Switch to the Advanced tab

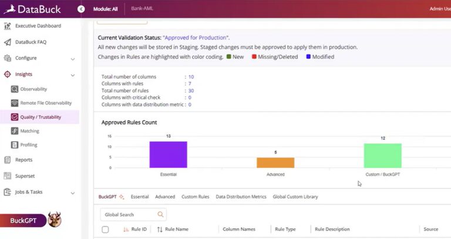click(x=165, y=197)
